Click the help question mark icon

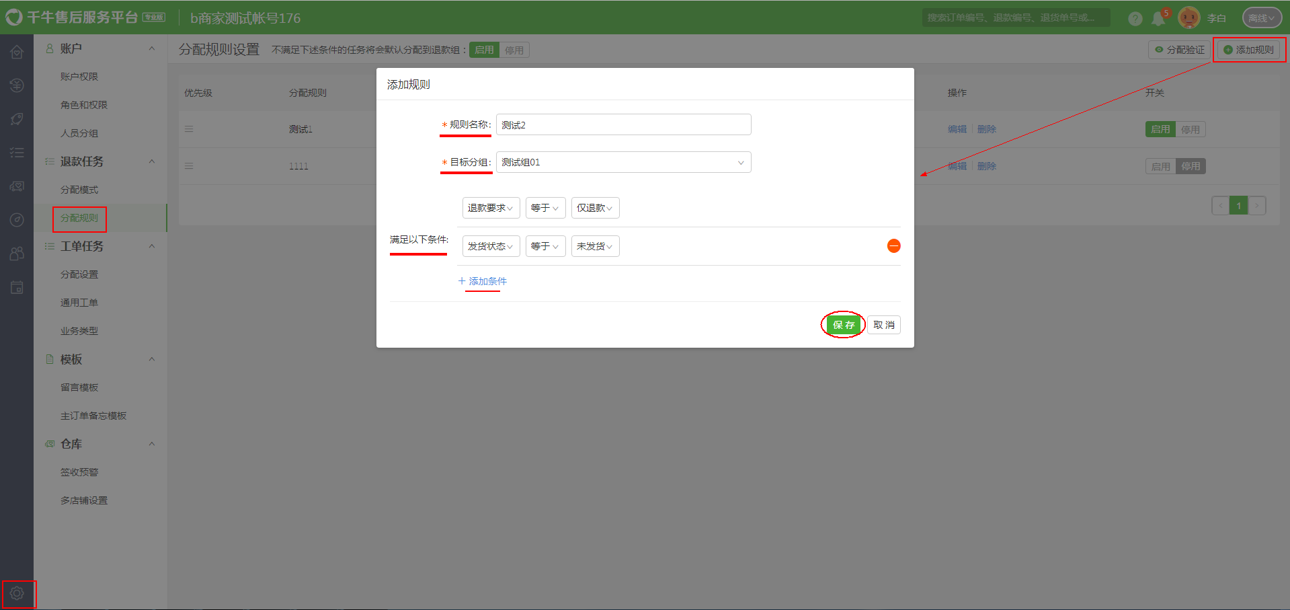(1135, 19)
